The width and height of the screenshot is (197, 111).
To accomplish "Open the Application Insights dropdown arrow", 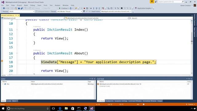I will [x=152, y=8].
